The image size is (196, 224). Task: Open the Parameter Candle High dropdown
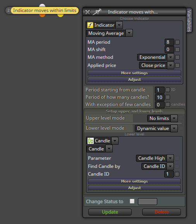[170, 158]
